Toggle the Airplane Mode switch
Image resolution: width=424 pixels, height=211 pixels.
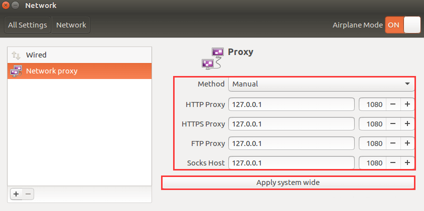[x=402, y=25]
